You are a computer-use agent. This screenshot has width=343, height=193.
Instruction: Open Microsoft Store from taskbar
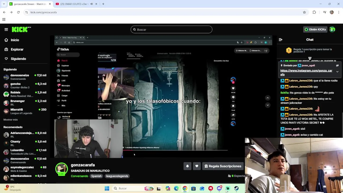[x=193, y=188]
